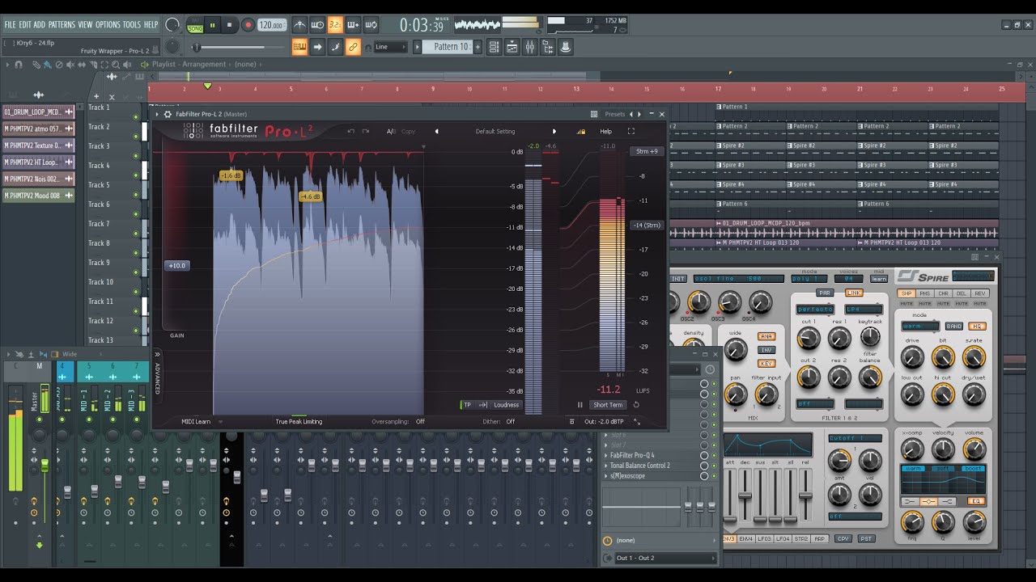Pause playback with the transport pause button
The height and width of the screenshot is (582, 1036).
[213, 25]
